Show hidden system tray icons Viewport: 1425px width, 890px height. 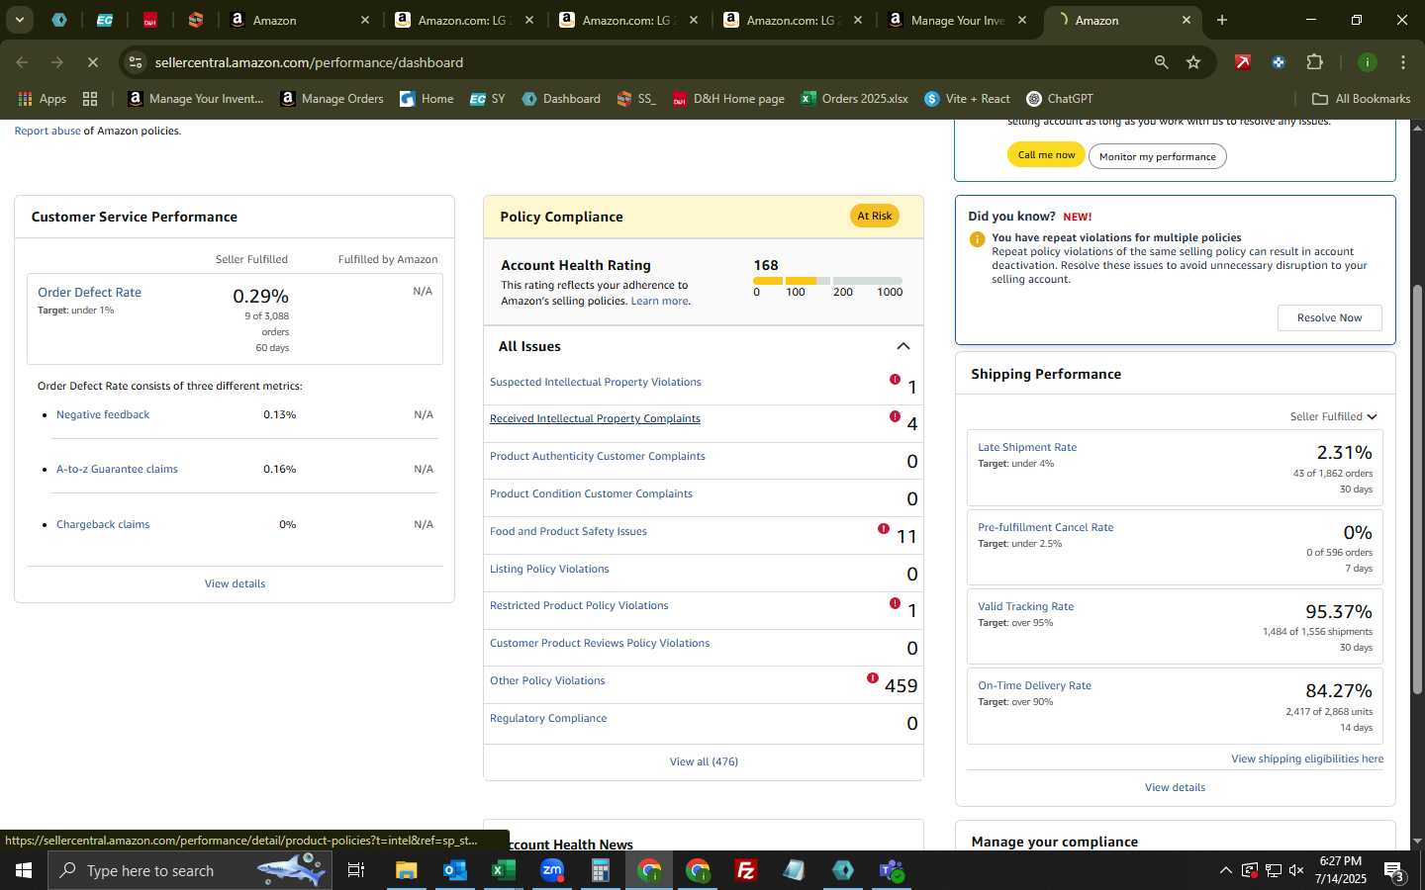1225,870
